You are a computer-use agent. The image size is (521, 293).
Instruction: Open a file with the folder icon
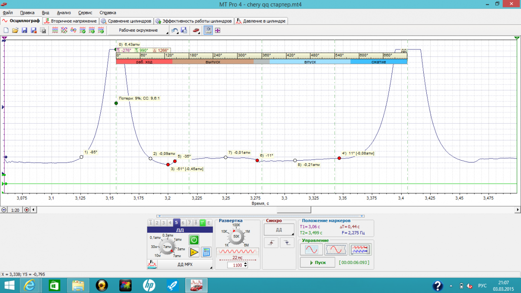pyautogui.click(x=15, y=30)
